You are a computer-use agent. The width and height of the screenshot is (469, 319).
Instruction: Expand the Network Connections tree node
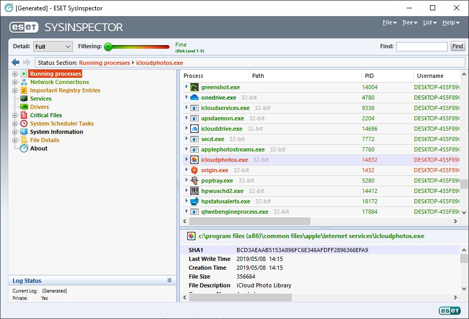click(15, 82)
